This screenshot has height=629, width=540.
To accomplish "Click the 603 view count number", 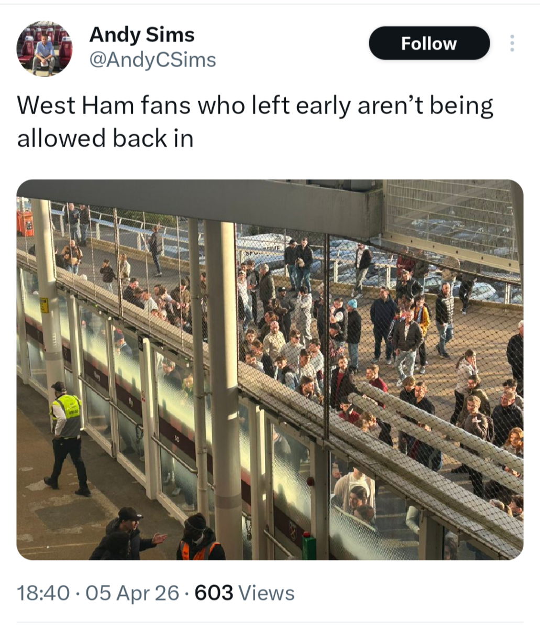I will 214,593.
